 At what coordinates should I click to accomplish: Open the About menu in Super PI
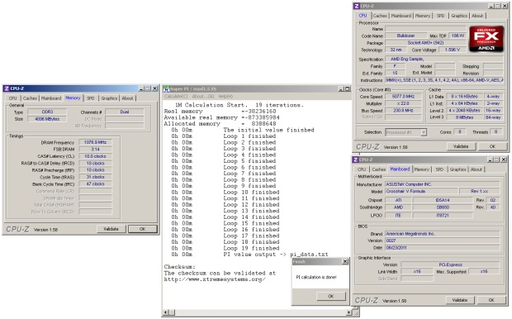[x=203, y=97]
